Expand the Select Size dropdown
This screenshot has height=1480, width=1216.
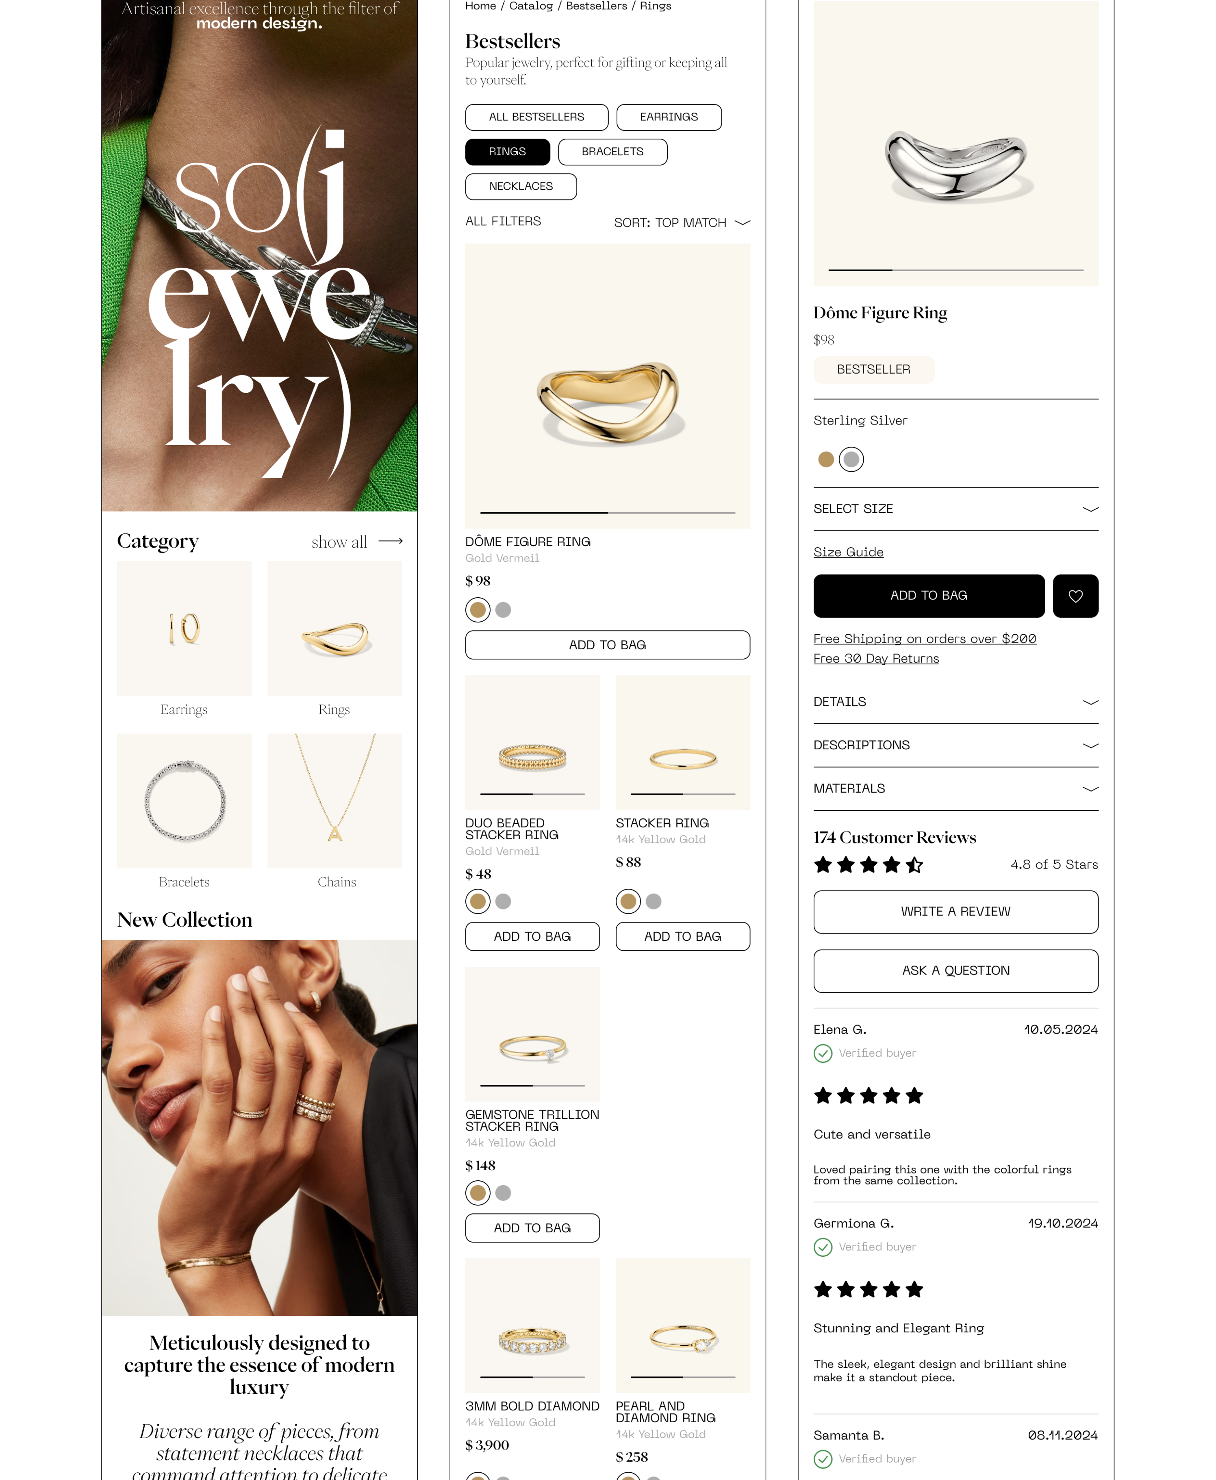955,509
